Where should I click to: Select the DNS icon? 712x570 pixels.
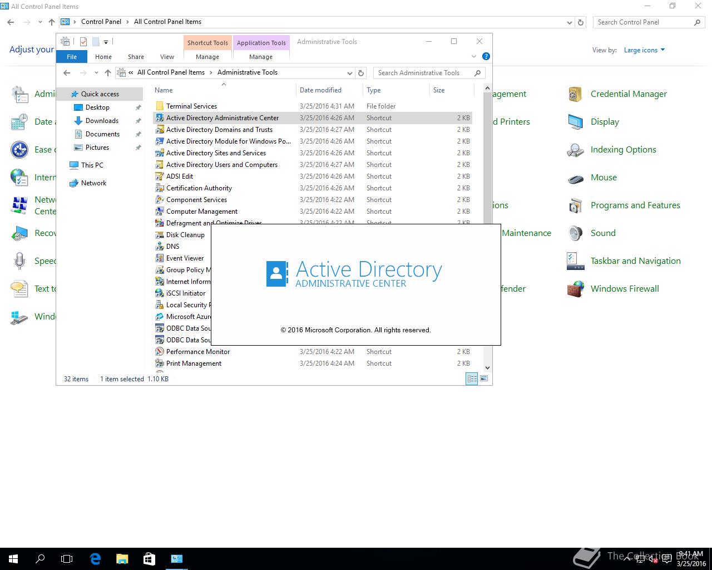pyautogui.click(x=160, y=247)
